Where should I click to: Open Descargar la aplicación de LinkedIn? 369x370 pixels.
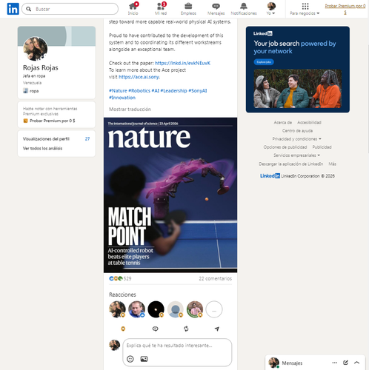[x=291, y=164]
